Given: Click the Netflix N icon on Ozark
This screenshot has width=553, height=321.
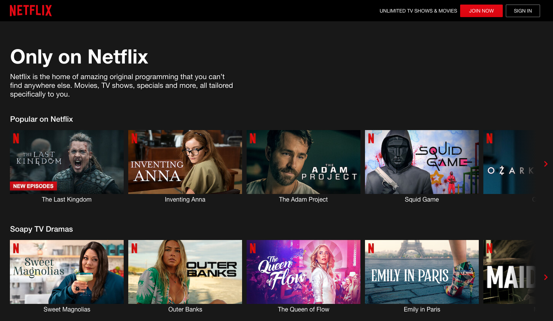Looking at the screenshot, I should [489, 138].
